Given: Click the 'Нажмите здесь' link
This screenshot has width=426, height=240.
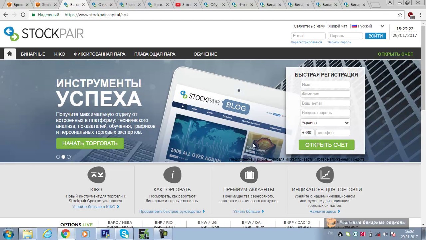Looking at the screenshot, I should click(x=325, y=211).
